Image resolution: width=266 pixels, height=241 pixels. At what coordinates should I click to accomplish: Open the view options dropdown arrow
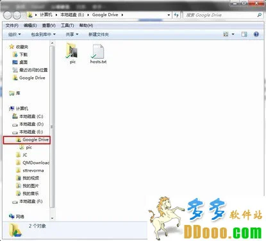click(233, 34)
